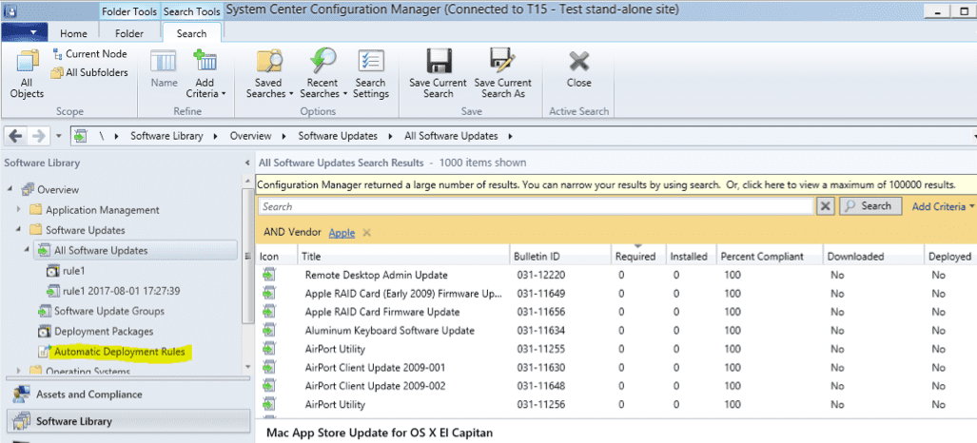Collapse the Software Updates folder

coord(19,230)
